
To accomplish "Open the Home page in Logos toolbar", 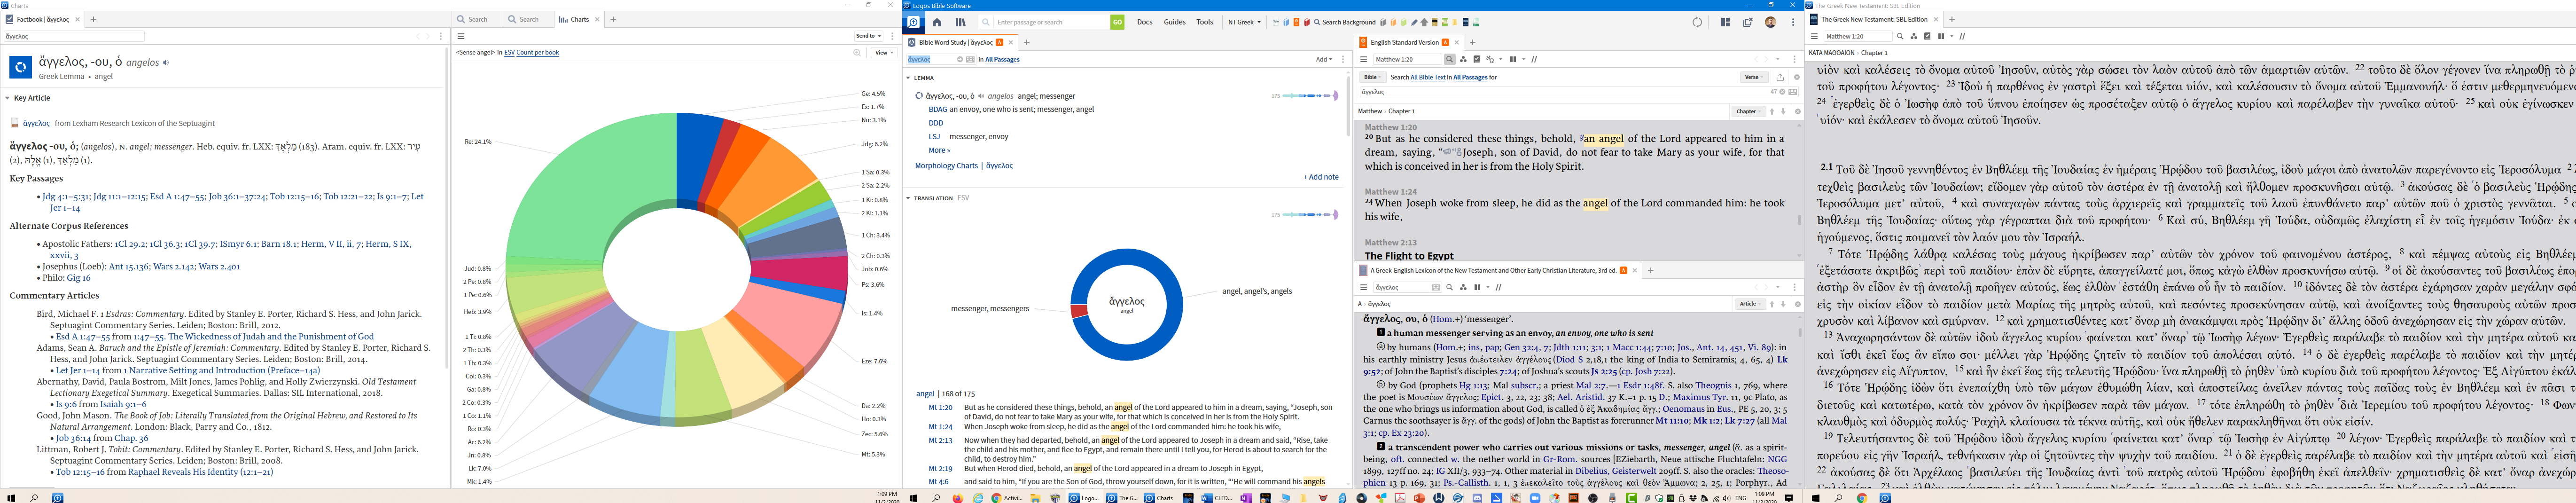I will 936,22.
